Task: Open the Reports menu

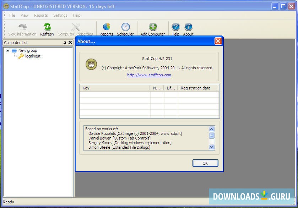Action: 41,15
